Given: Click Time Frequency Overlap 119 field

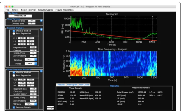Looking at the screenshot, I should [x=33, y=91].
